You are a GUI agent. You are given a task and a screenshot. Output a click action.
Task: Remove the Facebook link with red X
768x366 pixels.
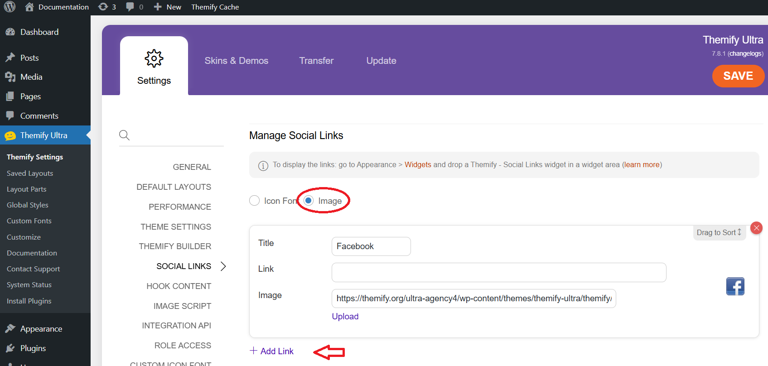(756, 228)
